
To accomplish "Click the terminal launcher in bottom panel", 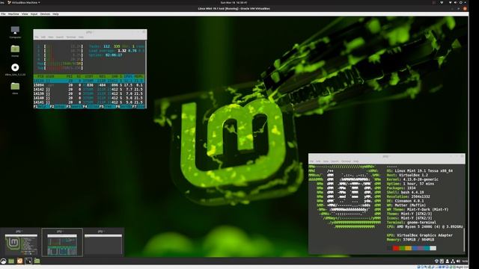I will click(x=28, y=261).
